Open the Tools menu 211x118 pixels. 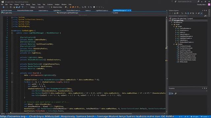tap(39, 4)
